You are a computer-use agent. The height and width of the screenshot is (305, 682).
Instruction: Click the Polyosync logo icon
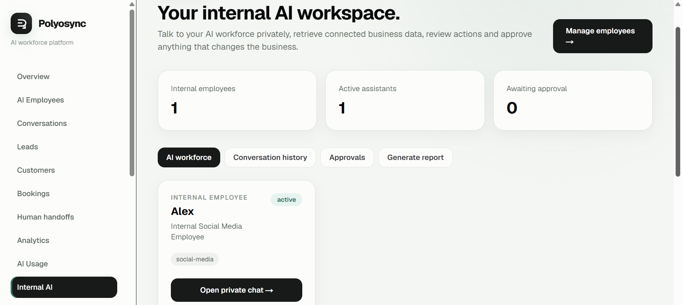coord(21,23)
